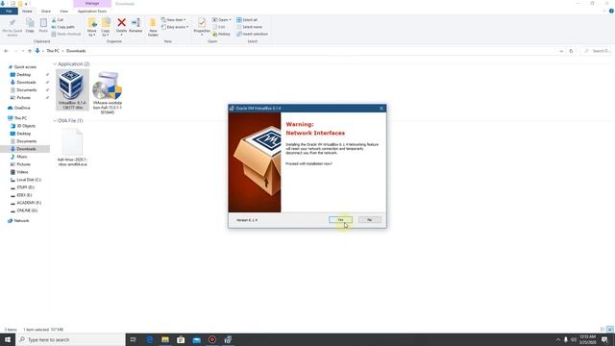Click This PC in address breadcrumb
Image resolution: width=615 pixels, height=346 pixels.
[53, 51]
